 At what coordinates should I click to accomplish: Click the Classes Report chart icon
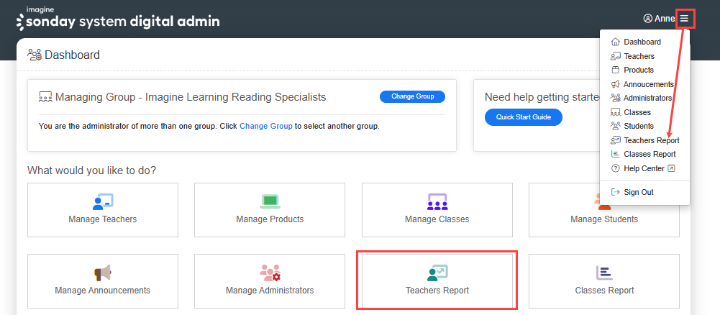point(604,273)
